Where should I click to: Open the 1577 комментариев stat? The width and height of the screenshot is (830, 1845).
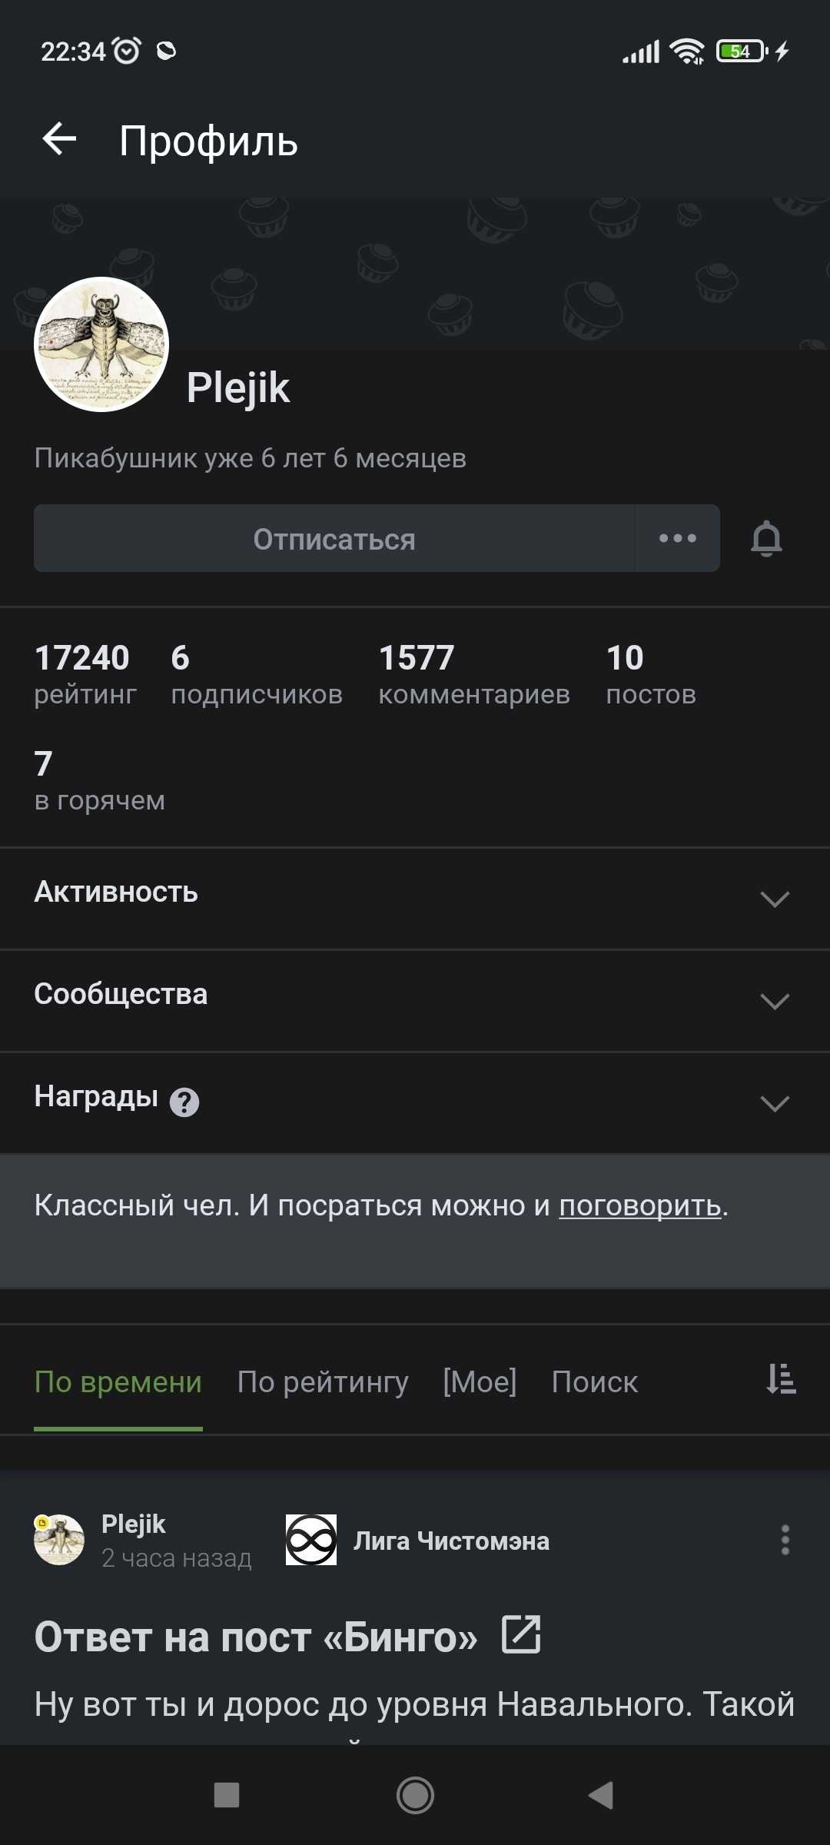tap(474, 674)
